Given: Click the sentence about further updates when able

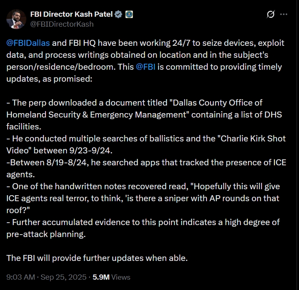Looking at the screenshot, I should [97, 258].
